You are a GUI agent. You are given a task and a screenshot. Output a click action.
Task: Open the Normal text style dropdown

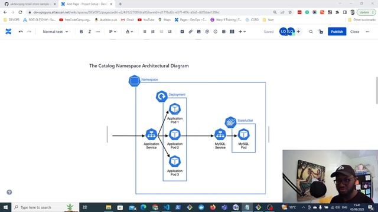55,31
